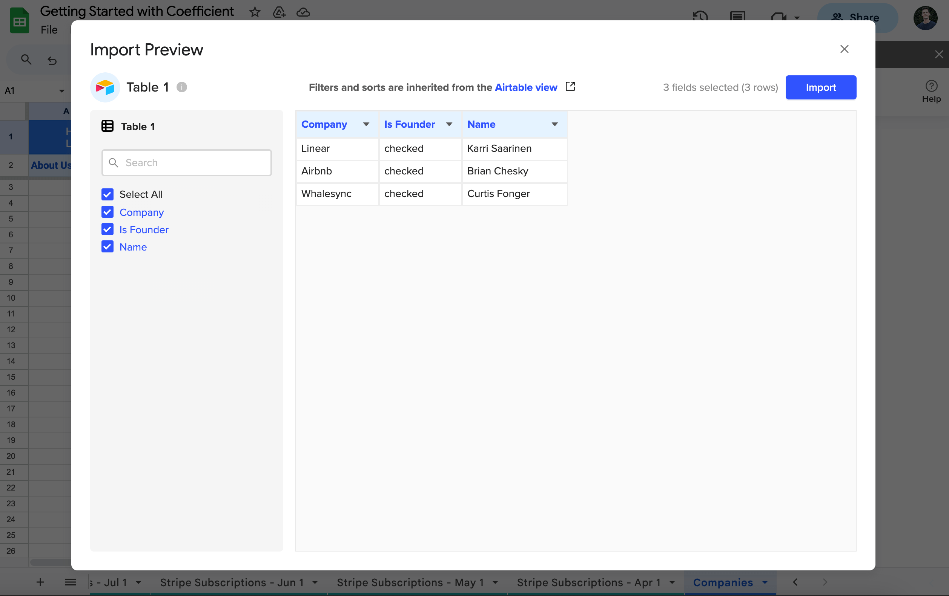Uncheck the Company field checkbox
Image resolution: width=949 pixels, height=596 pixels.
[x=107, y=212]
